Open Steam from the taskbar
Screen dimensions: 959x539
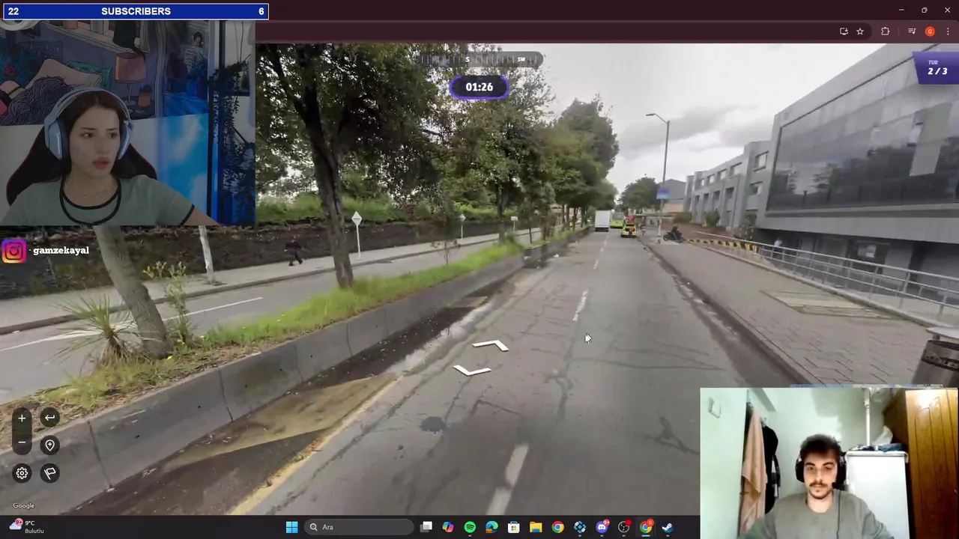668,527
